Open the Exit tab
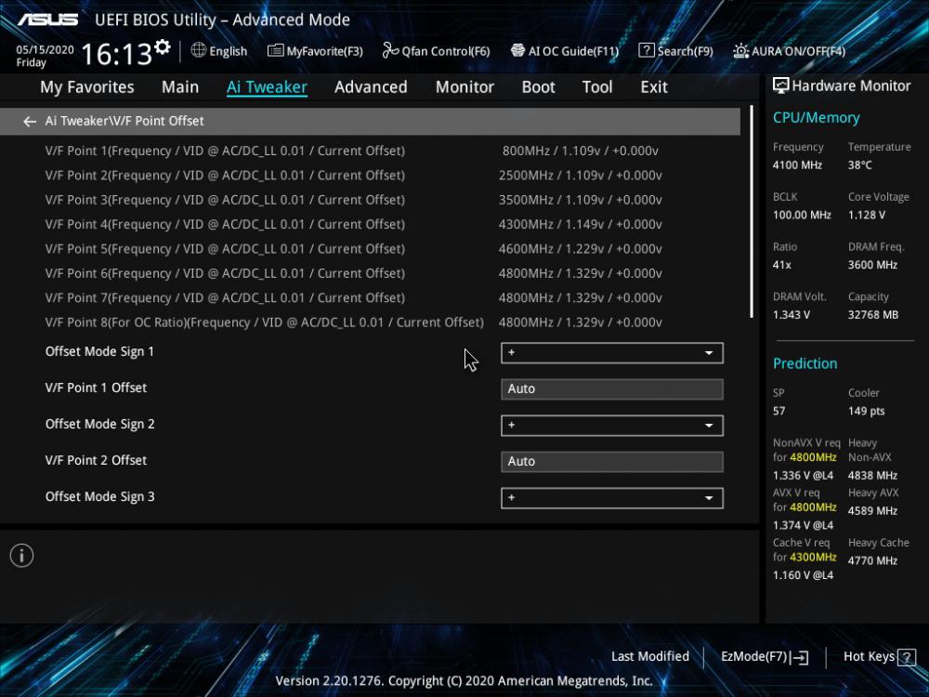This screenshot has width=929, height=697. coord(654,87)
